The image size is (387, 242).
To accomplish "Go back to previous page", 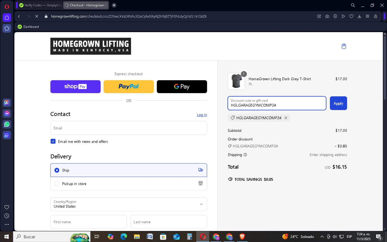I will (x=19, y=16).
